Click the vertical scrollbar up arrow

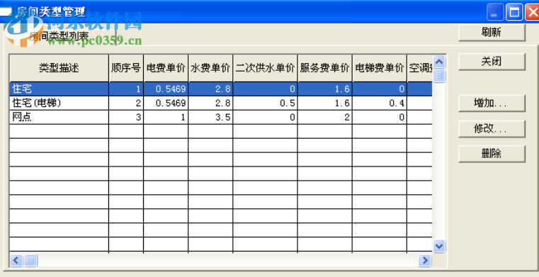point(439,62)
